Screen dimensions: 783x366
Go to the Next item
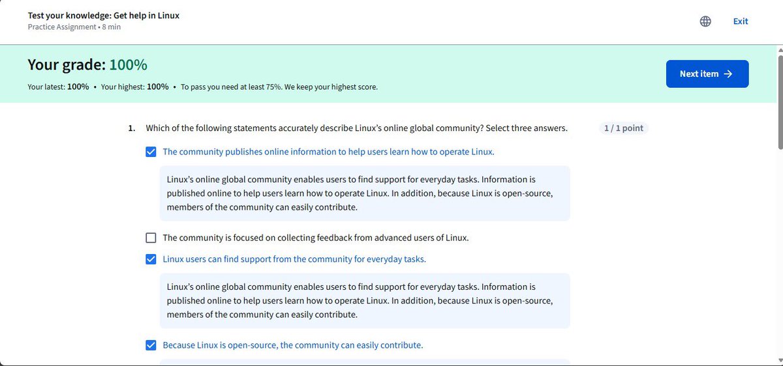coord(707,74)
